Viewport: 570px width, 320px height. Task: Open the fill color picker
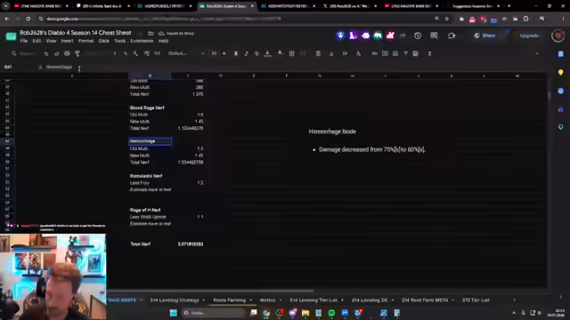point(281,53)
